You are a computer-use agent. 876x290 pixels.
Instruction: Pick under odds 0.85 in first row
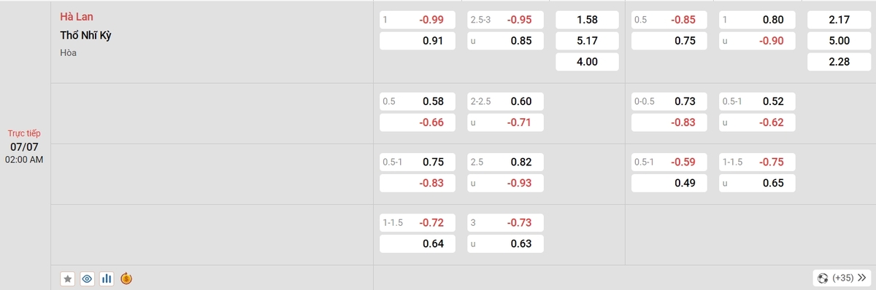click(505, 42)
